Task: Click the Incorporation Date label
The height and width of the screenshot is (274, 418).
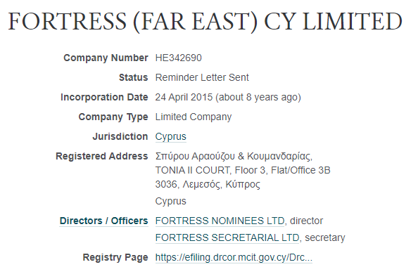Action: pos(104,97)
